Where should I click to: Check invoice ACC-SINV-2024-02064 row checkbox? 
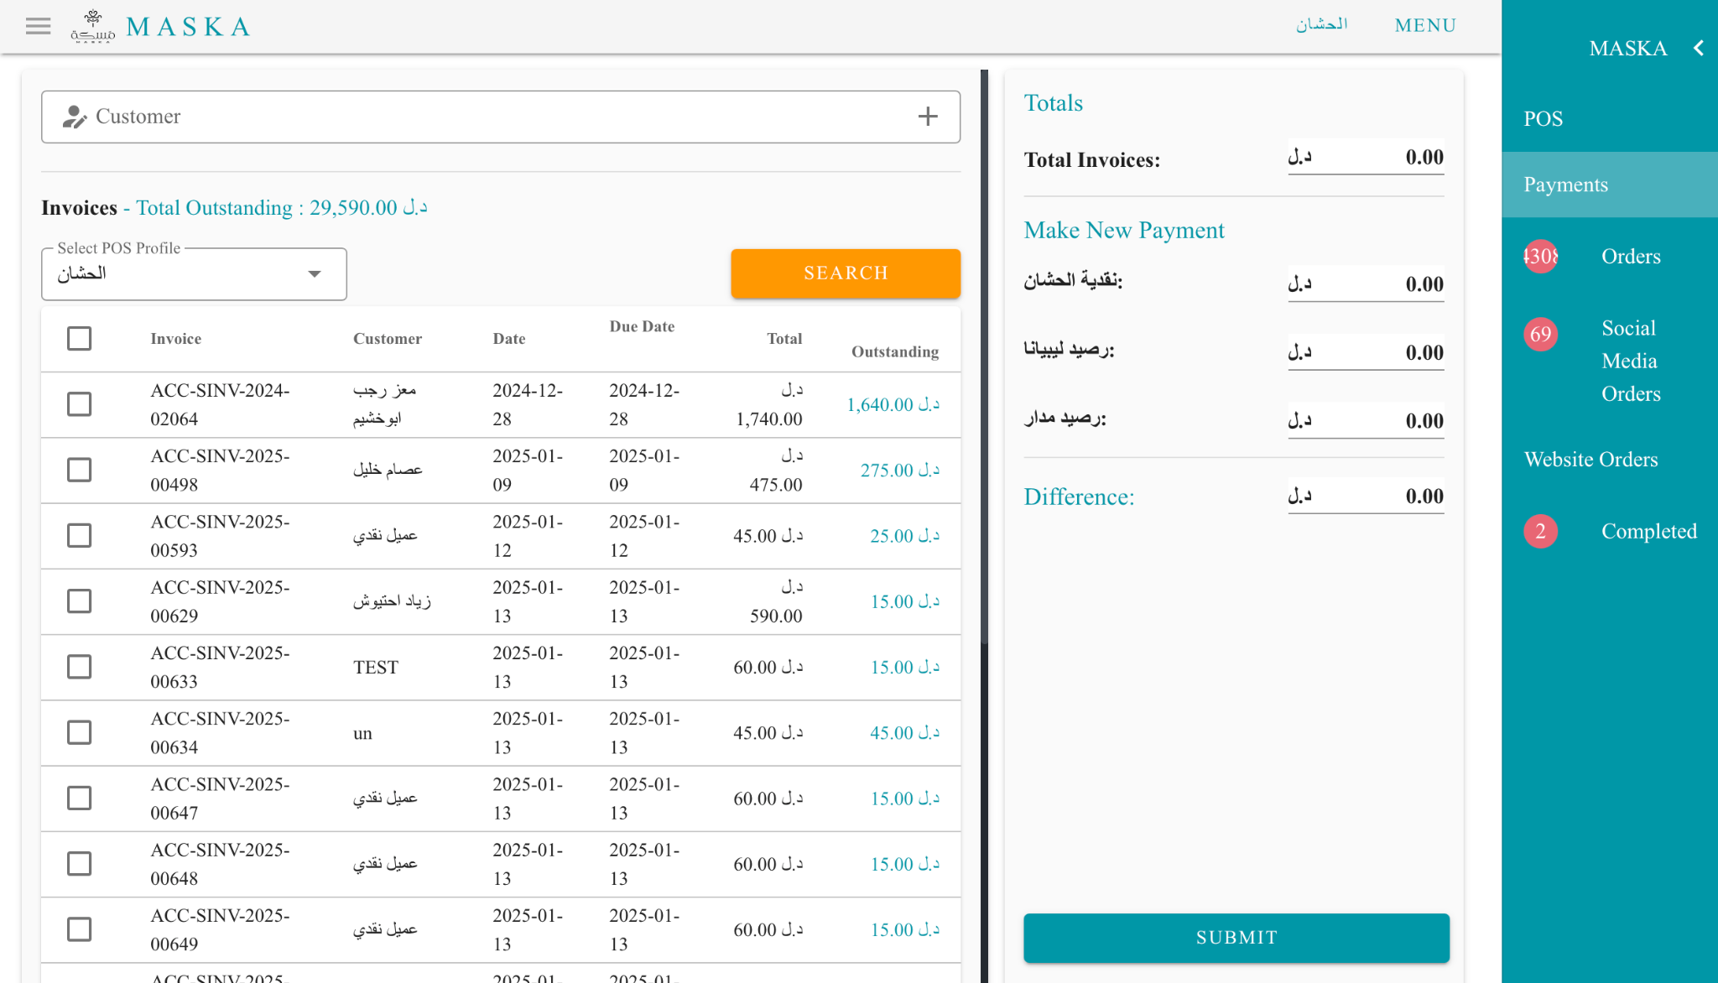[x=79, y=404]
